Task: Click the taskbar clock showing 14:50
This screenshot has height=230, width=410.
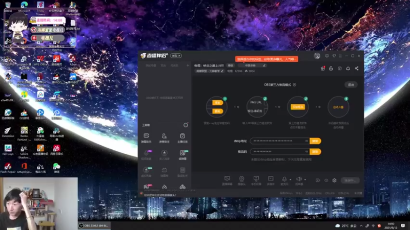Action: tap(391, 225)
